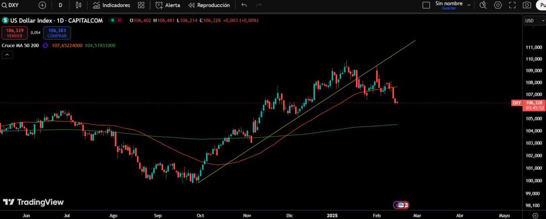
Task: Click the TradingView logo
Action: tap(33, 202)
